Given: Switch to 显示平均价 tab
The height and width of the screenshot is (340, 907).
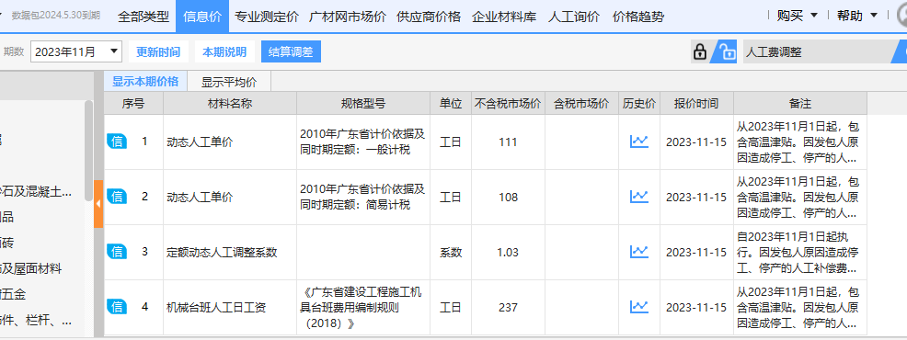Looking at the screenshot, I should point(229,82).
